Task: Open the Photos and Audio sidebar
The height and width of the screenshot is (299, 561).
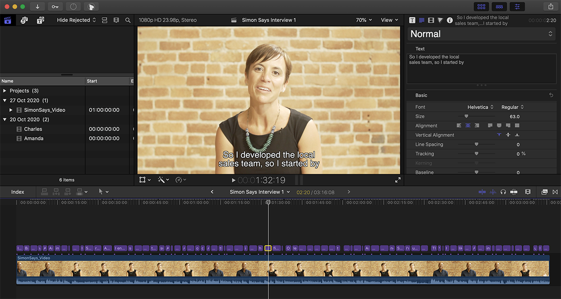Action: tap(24, 20)
